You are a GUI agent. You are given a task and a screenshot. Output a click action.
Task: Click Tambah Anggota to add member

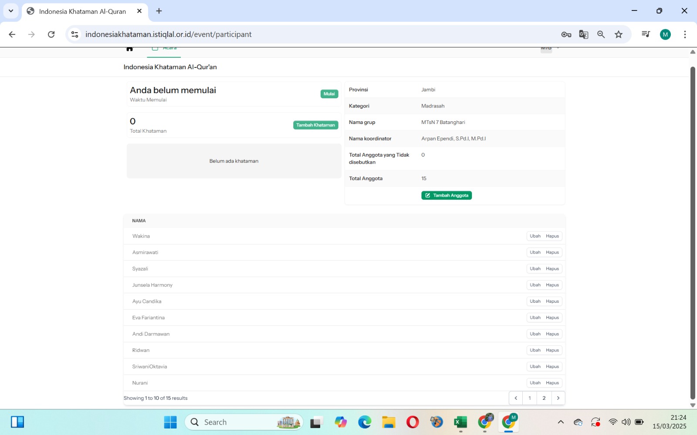tap(447, 195)
